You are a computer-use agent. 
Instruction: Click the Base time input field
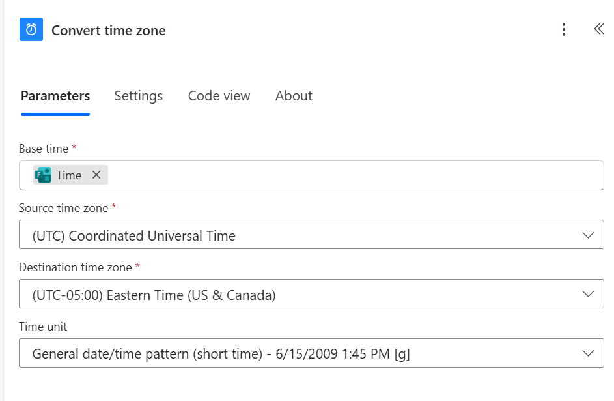pyautogui.click(x=326, y=175)
